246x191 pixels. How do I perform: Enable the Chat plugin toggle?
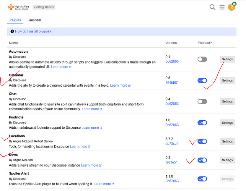point(202,101)
